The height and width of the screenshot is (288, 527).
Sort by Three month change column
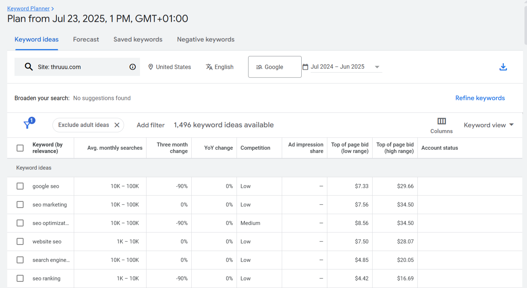[172, 148]
